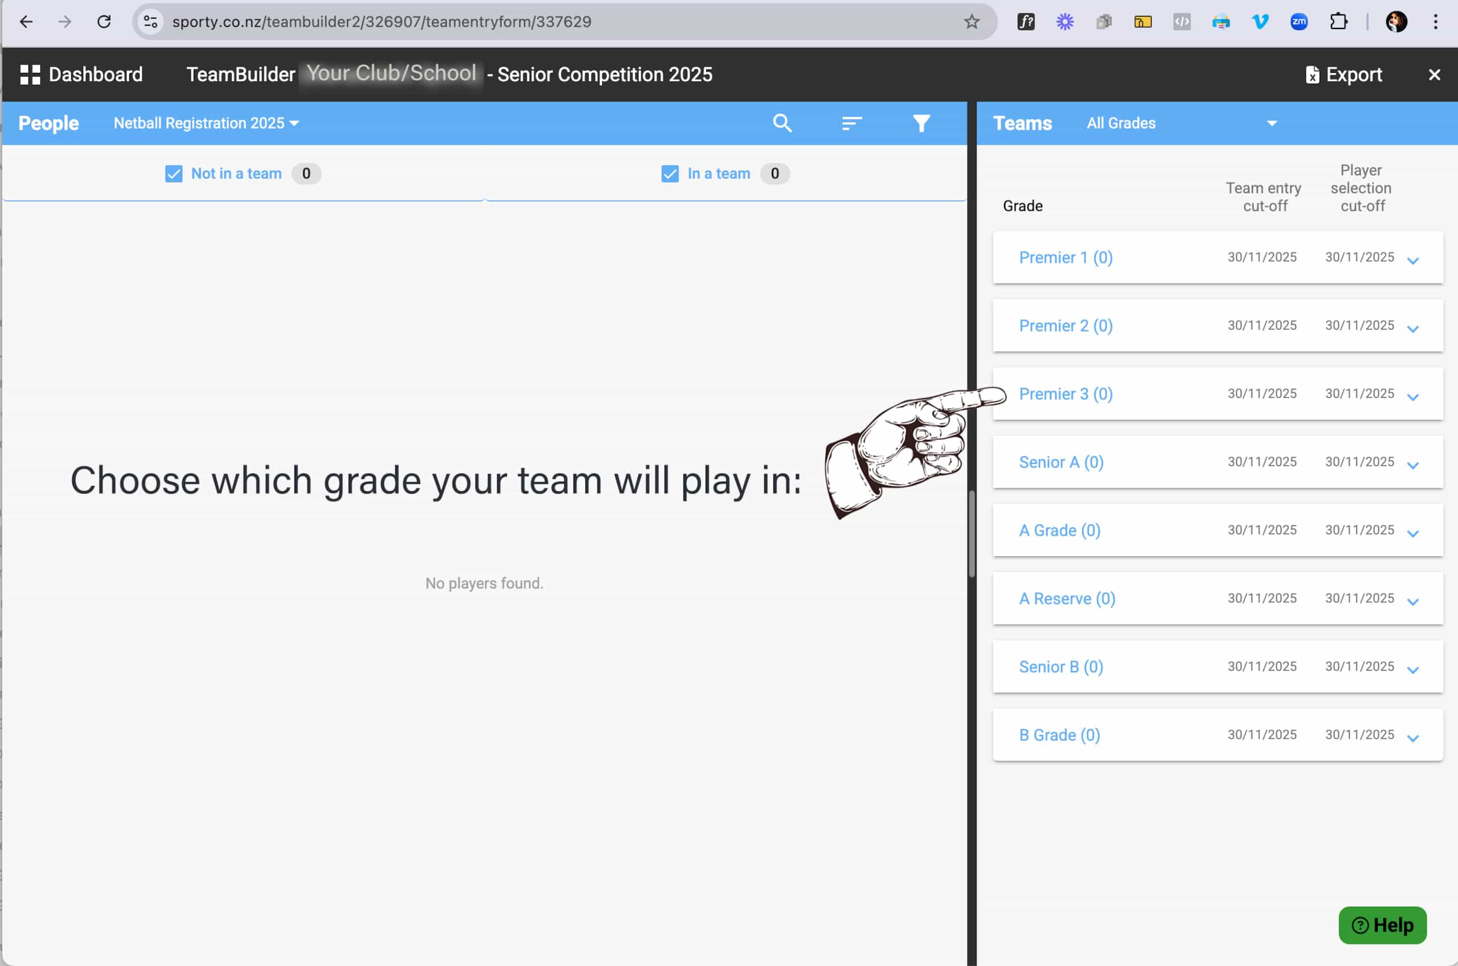Screen dimensions: 1458x966
Task: Close TeamBuilder with the X
Action: [x=1435, y=75]
